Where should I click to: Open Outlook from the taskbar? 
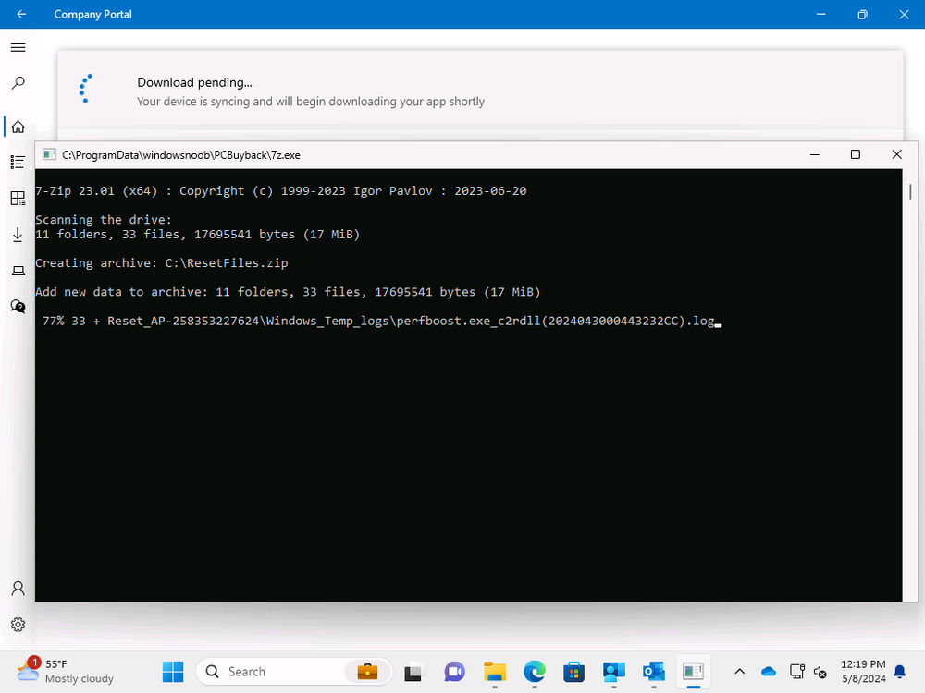coord(654,671)
